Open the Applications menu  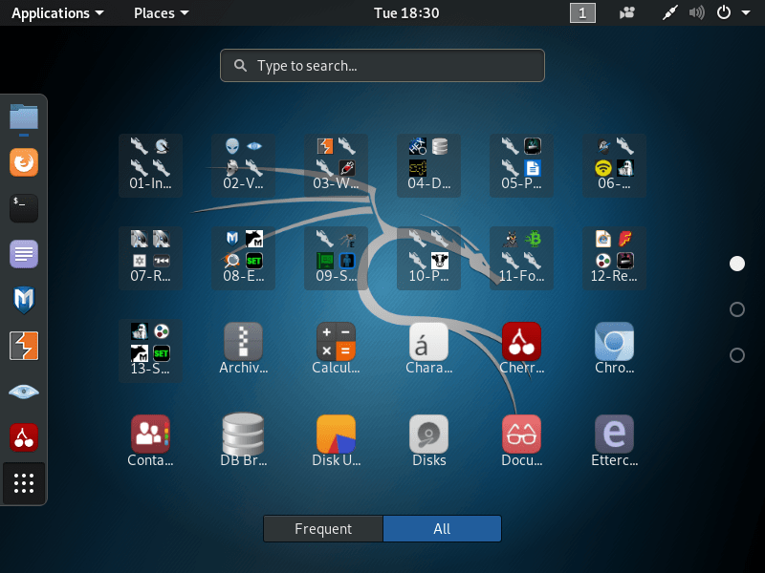point(57,12)
